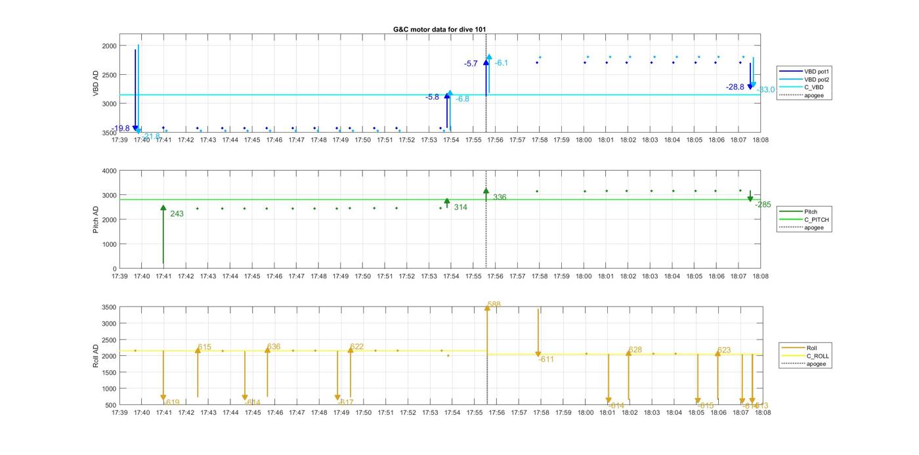Click the "1000" tick on Roll axis
Screen dimensions: 919x455
point(108,389)
